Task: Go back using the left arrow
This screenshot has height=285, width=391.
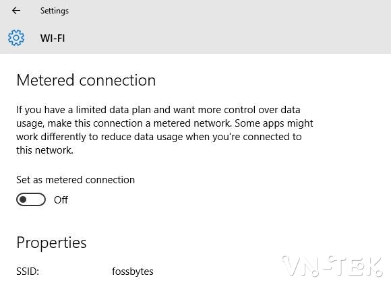Action: (x=16, y=11)
